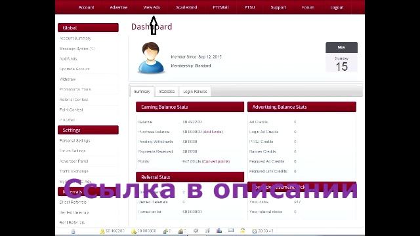
Task: Click the settings gear icon in bottom bar
Action: (x=196, y=231)
